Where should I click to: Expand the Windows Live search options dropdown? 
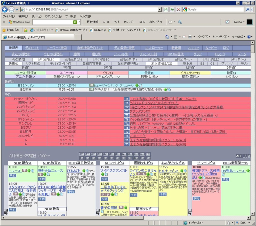[79, 22]
